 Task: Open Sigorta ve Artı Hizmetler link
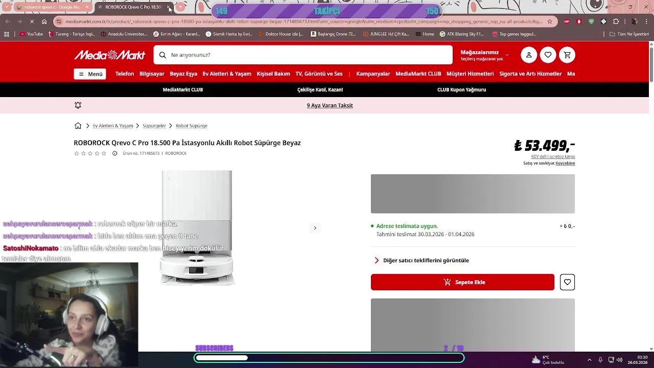click(x=530, y=74)
